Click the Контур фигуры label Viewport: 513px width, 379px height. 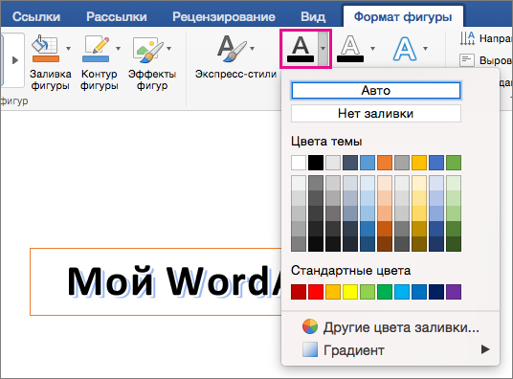click(x=100, y=79)
